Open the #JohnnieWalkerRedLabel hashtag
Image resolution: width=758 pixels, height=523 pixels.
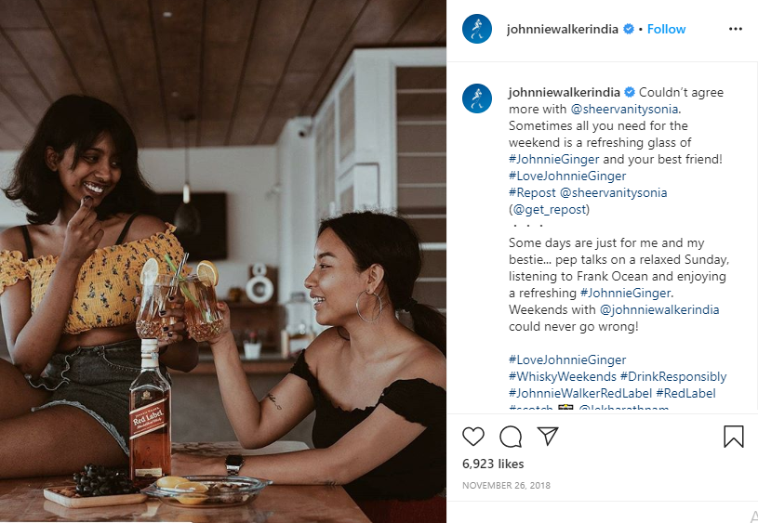click(580, 393)
